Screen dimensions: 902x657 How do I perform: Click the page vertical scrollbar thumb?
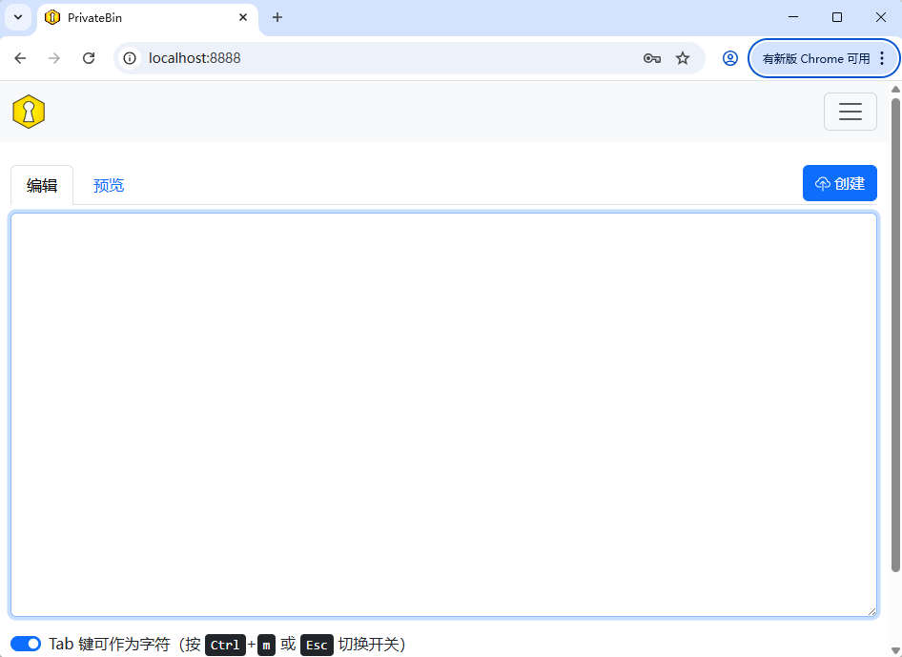895,335
